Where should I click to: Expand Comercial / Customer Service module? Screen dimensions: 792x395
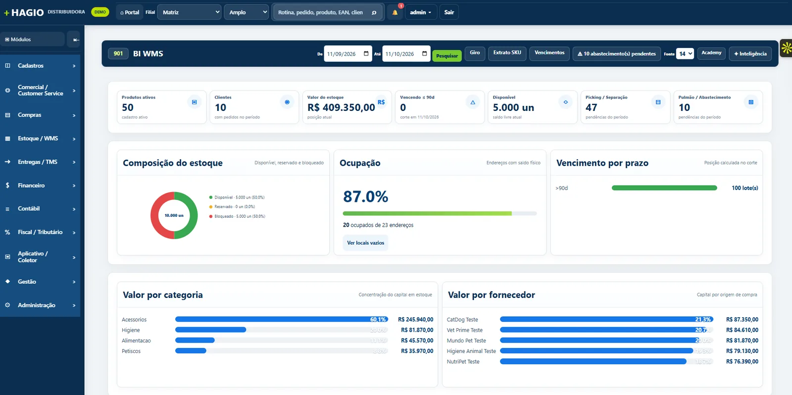pos(40,90)
